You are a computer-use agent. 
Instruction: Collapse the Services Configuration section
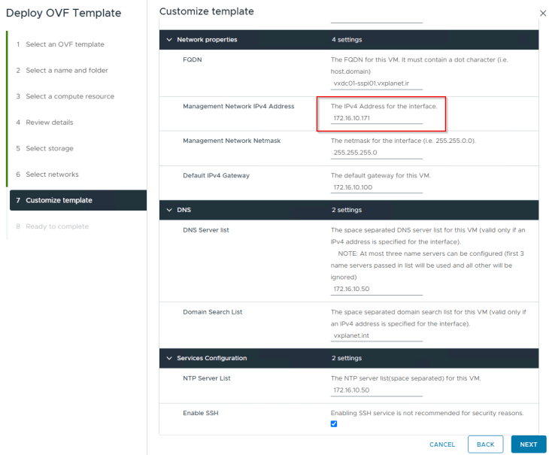[x=169, y=358]
